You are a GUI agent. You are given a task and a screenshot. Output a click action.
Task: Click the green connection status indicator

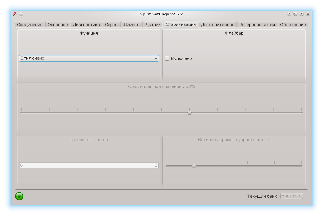tap(19, 196)
